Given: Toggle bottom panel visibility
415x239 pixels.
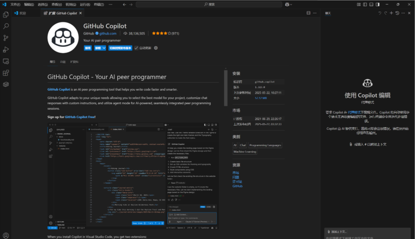Looking at the screenshot, I should (371, 4).
